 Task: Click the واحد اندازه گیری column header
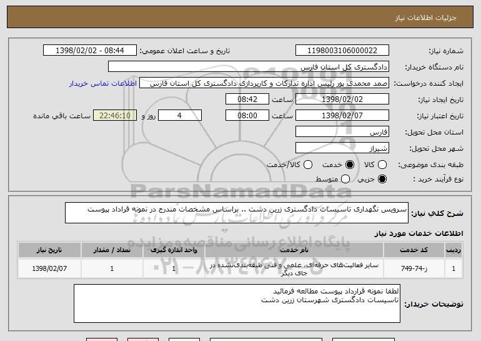pyautogui.click(x=174, y=250)
